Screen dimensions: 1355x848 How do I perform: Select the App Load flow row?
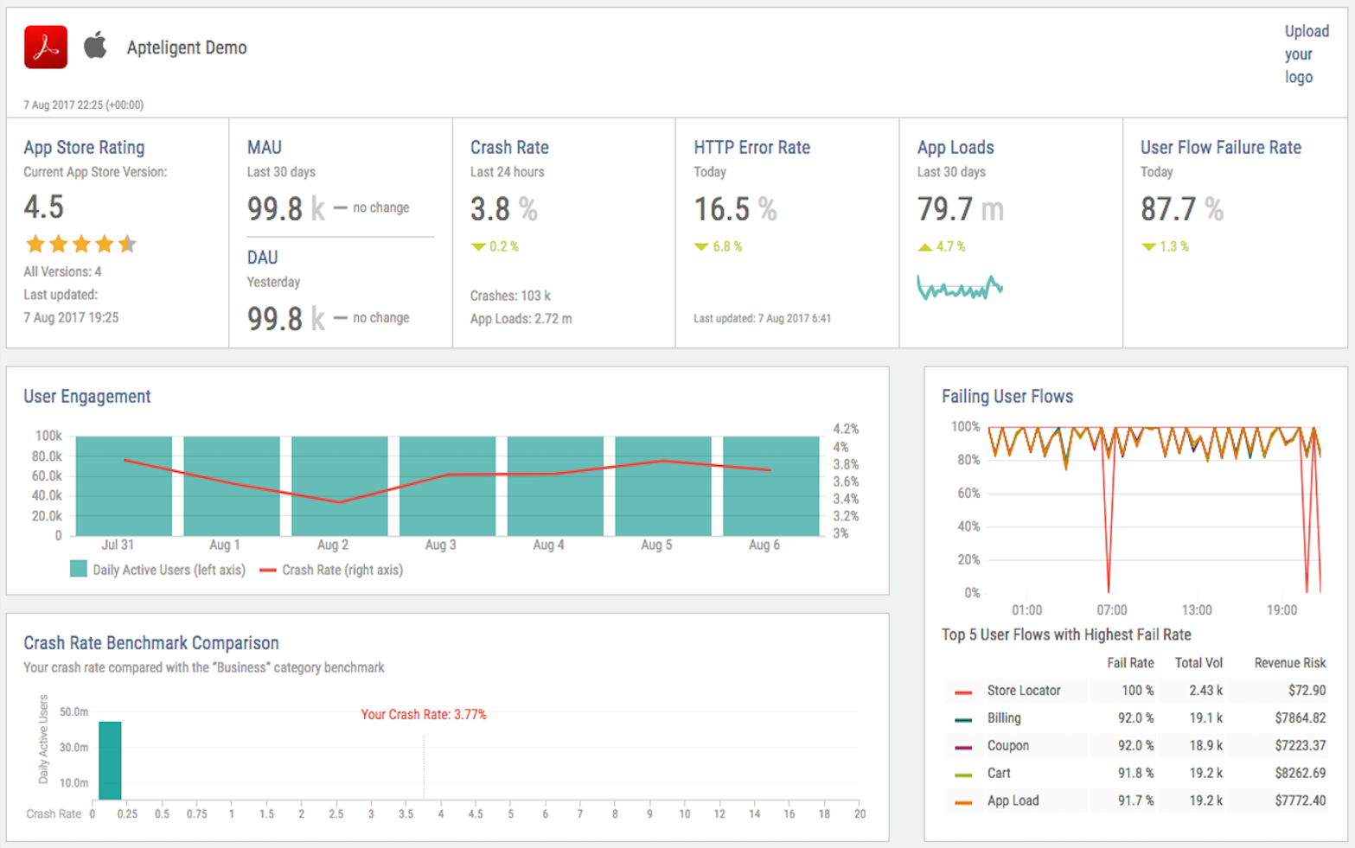pyautogui.click(x=1135, y=801)
